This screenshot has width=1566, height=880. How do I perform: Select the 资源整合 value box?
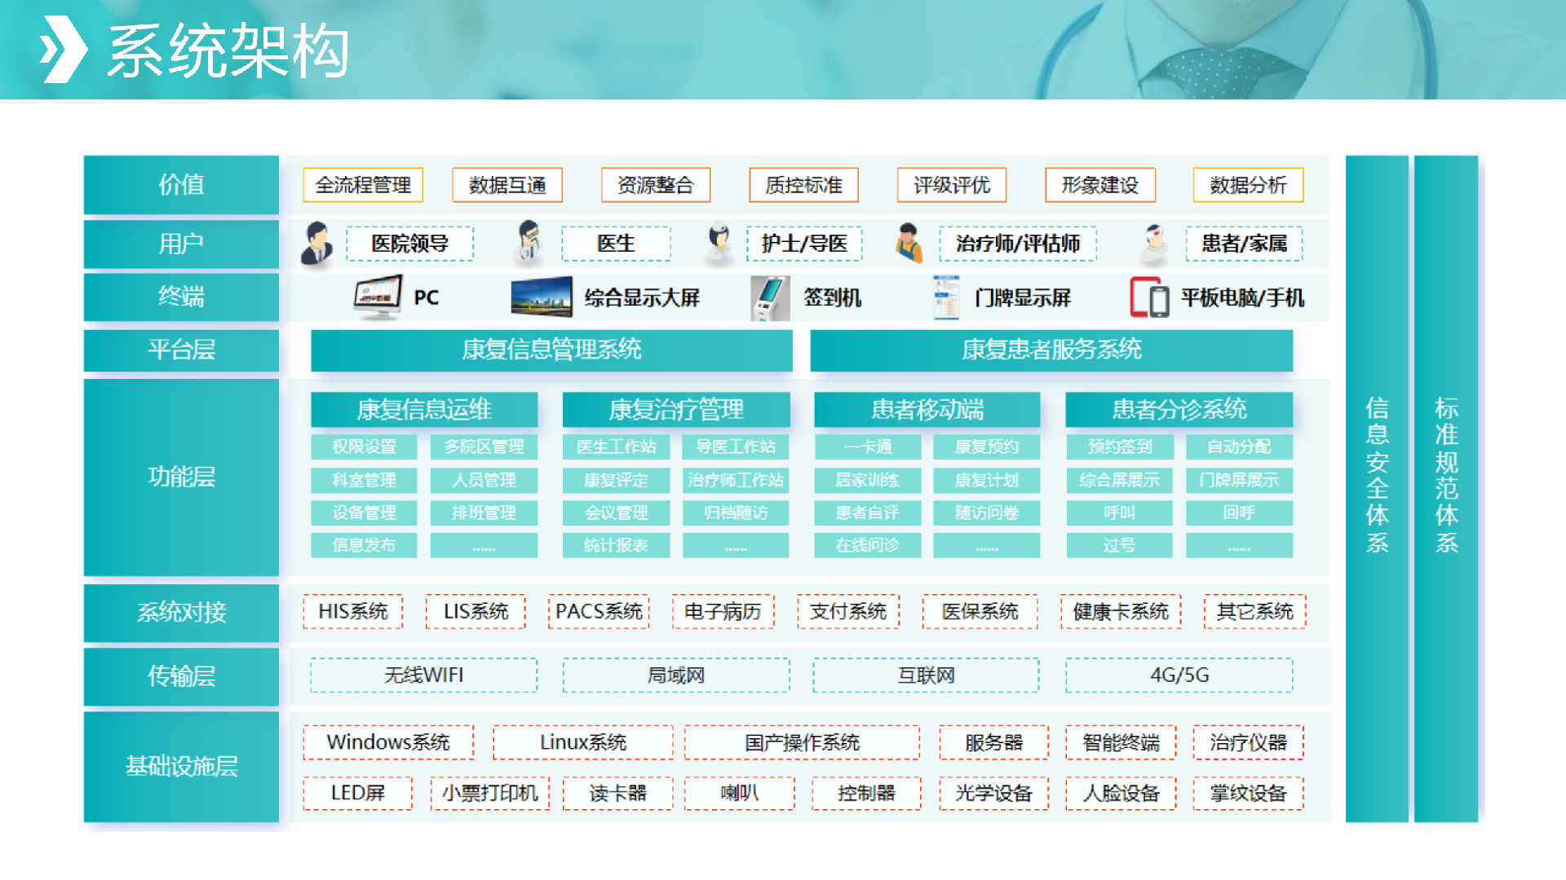(656, 185)
